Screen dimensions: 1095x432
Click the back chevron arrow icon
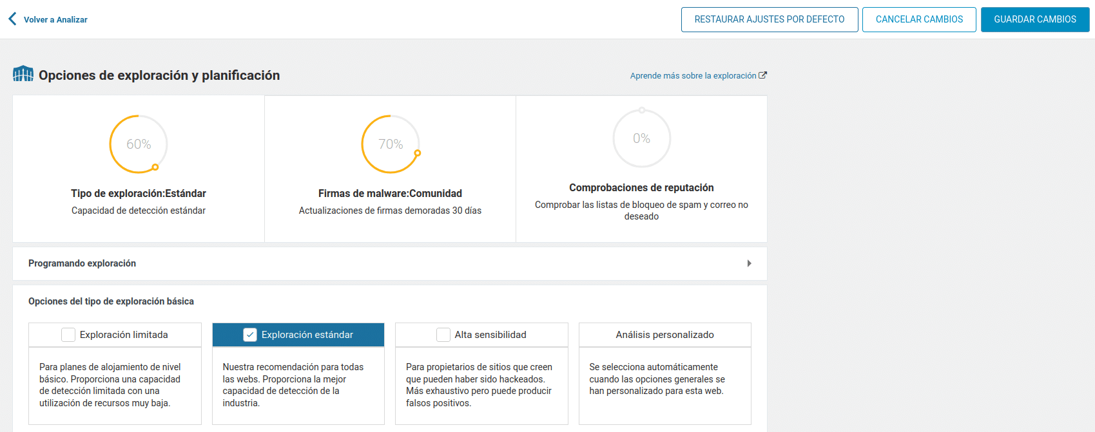pos(12,19)
